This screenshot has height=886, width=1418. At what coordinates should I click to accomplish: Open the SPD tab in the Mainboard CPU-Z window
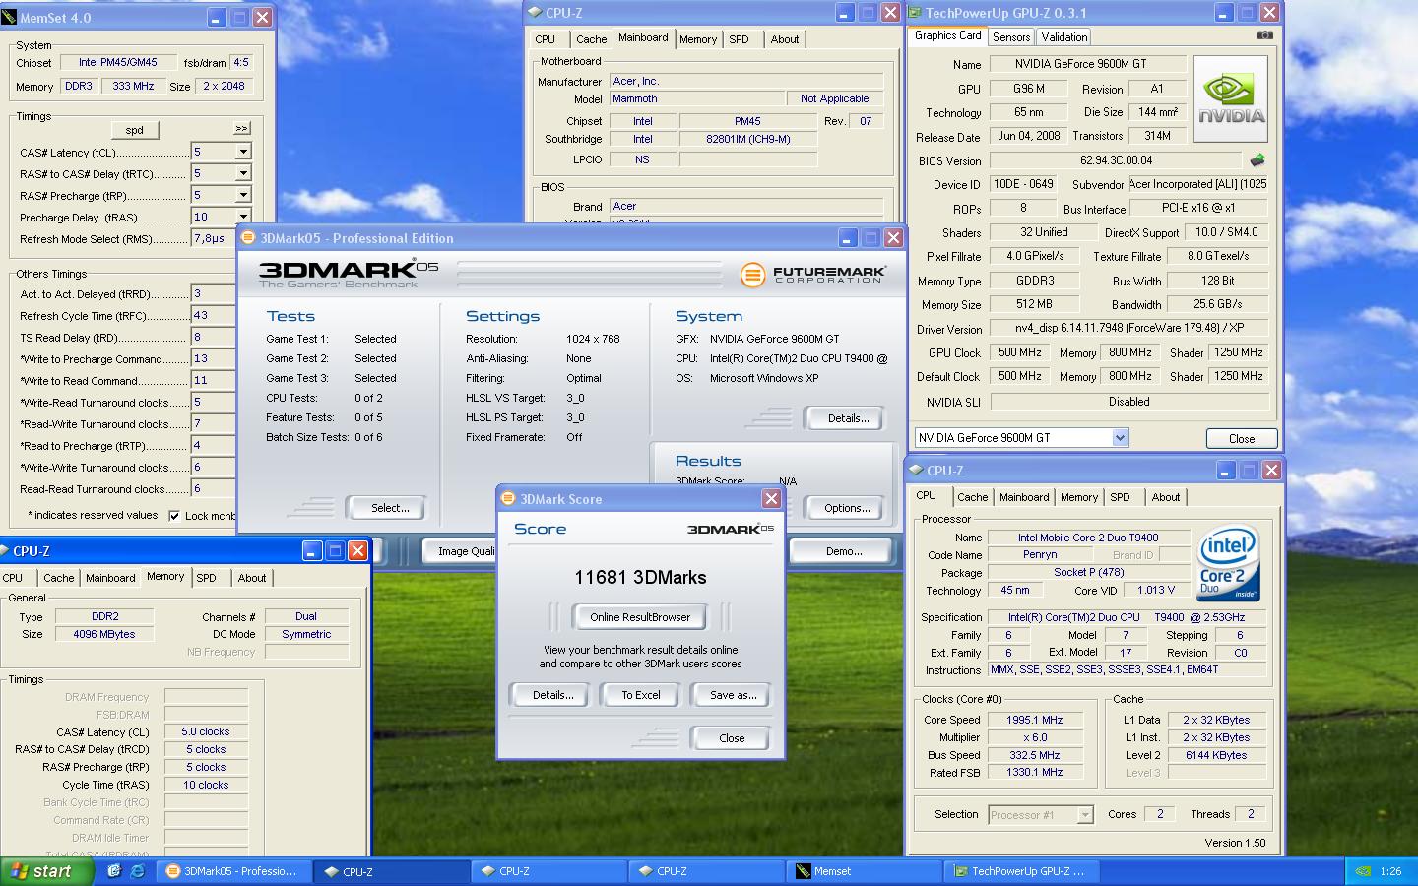pos(740,39)
